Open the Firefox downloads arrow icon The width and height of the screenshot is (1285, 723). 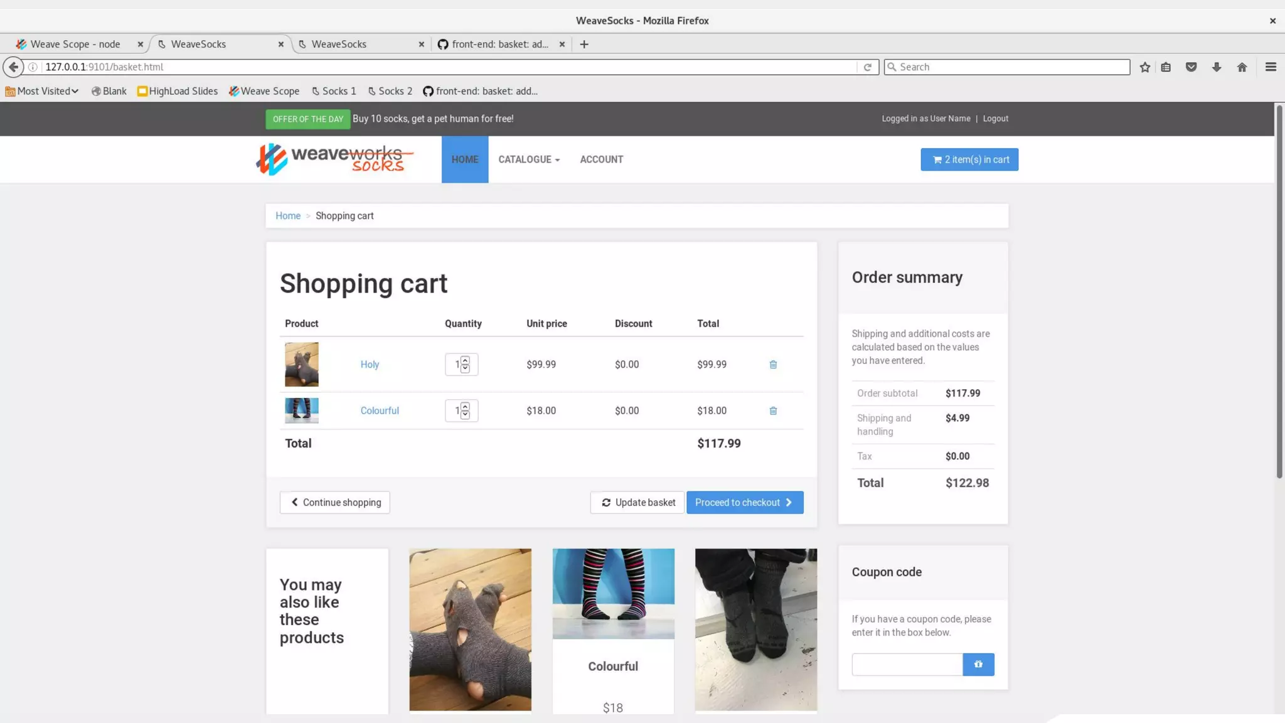(x=1217, y=67)
